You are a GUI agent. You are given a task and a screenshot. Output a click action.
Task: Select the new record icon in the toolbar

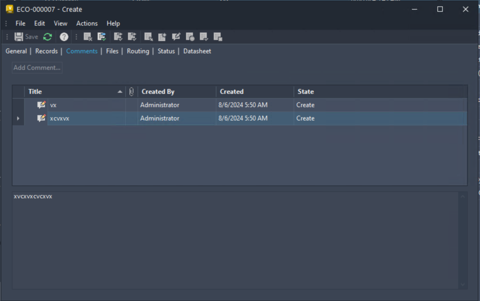[162, 37]
